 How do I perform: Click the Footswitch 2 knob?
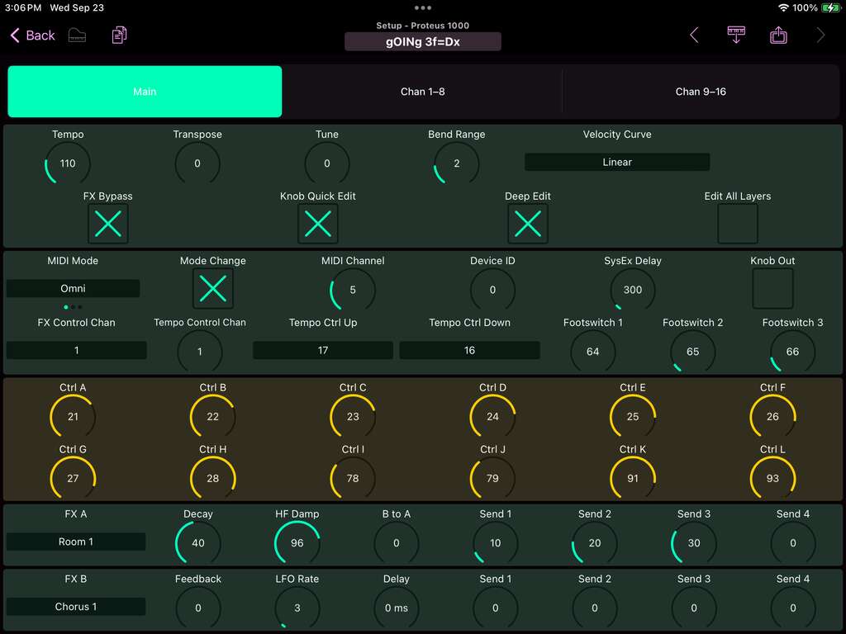click(x=693, y=352)
